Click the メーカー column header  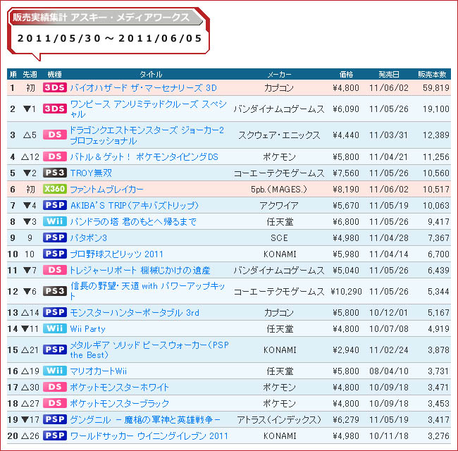pyautogui.click(x=279, y=75)
